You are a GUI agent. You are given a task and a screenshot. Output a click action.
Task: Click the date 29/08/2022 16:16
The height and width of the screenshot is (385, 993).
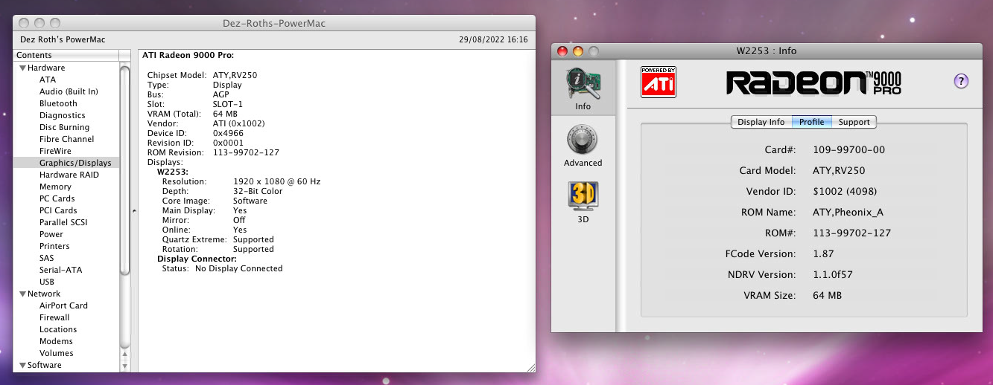click(494, 39)
